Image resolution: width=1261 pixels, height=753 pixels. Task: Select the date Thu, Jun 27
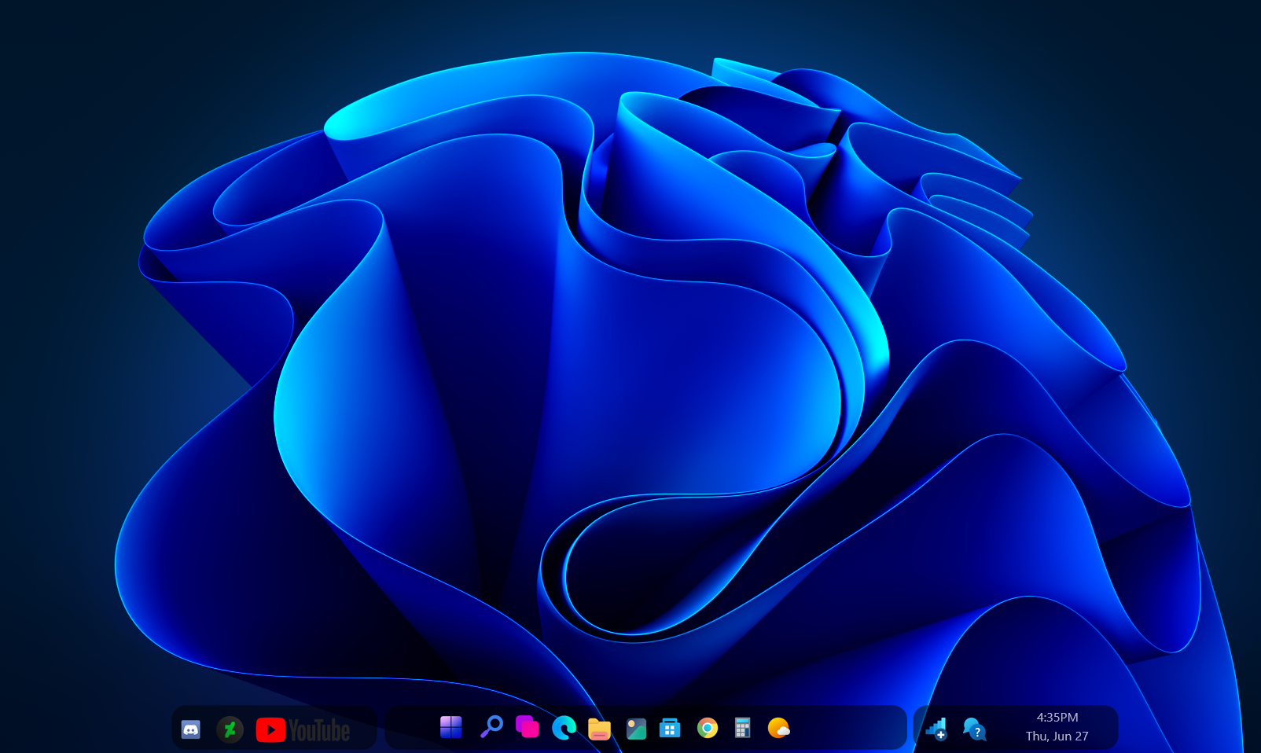point(1057,736)
